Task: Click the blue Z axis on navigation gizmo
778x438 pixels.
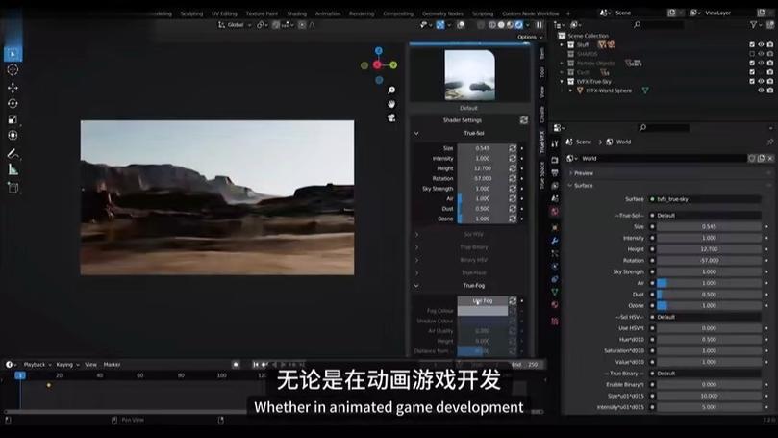Action: (379, 51)
